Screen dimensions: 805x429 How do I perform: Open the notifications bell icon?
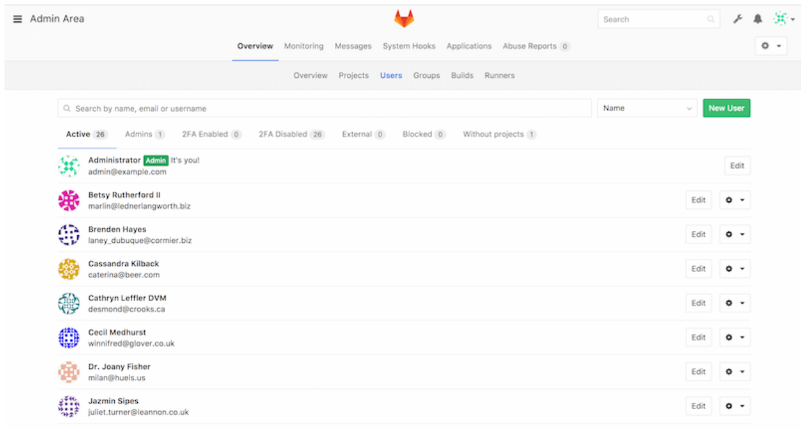tap(758, 19)
